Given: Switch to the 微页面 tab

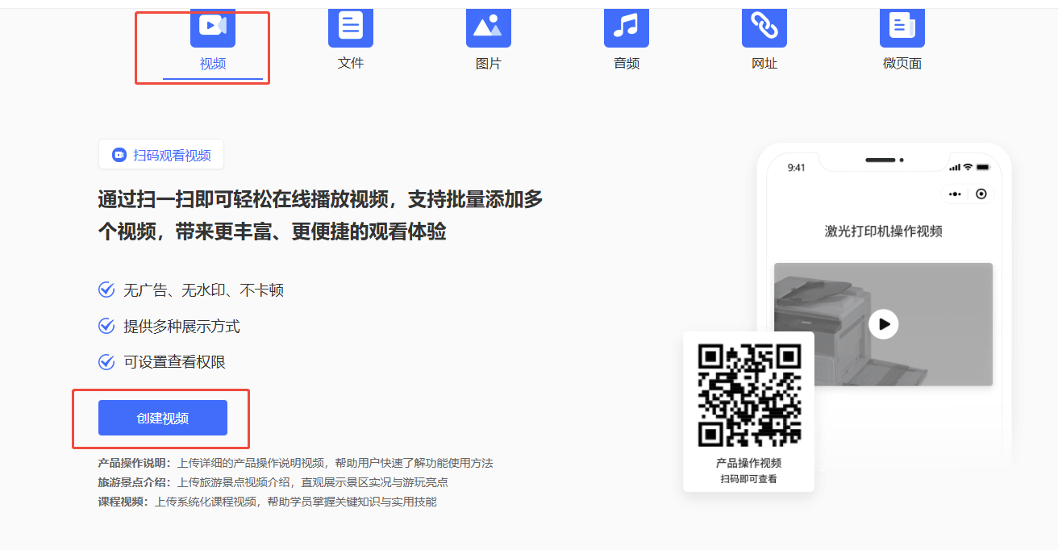Looking at the screenshot, I should [902, 63].
